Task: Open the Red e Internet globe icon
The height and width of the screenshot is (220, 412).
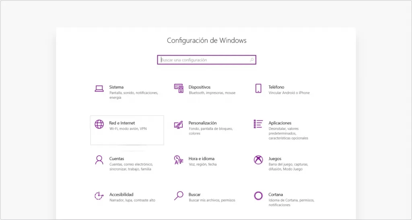Action: click(x=99, y=124)
